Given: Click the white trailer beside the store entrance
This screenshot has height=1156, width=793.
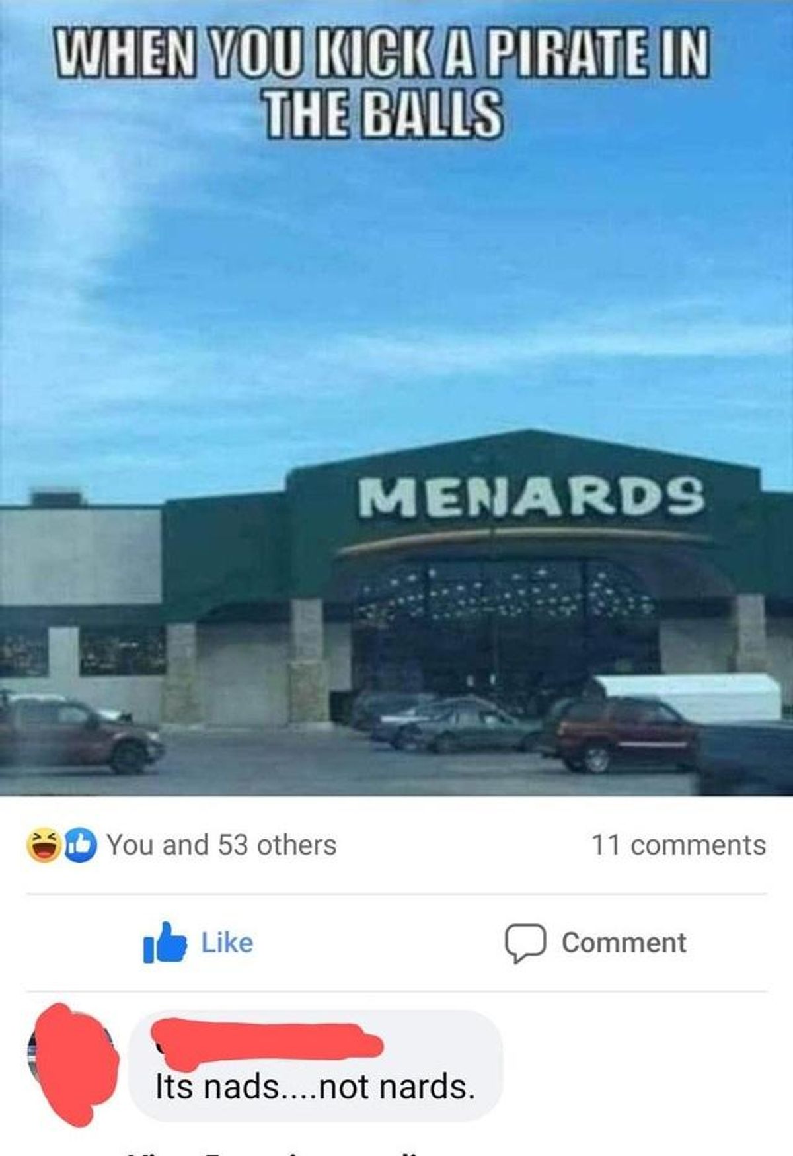Looking at the screenshot, I should 689,697.
